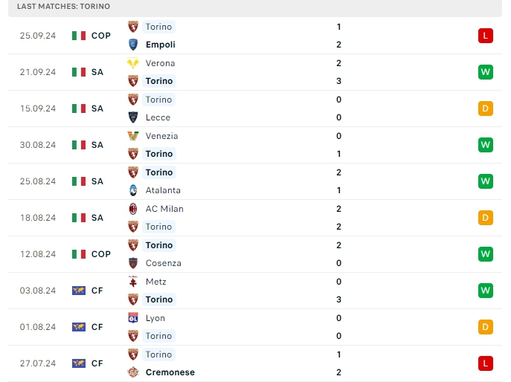Click the green W badge for Verona match
511x382 pixels.
pyautogui.click(x=486, y=72)
